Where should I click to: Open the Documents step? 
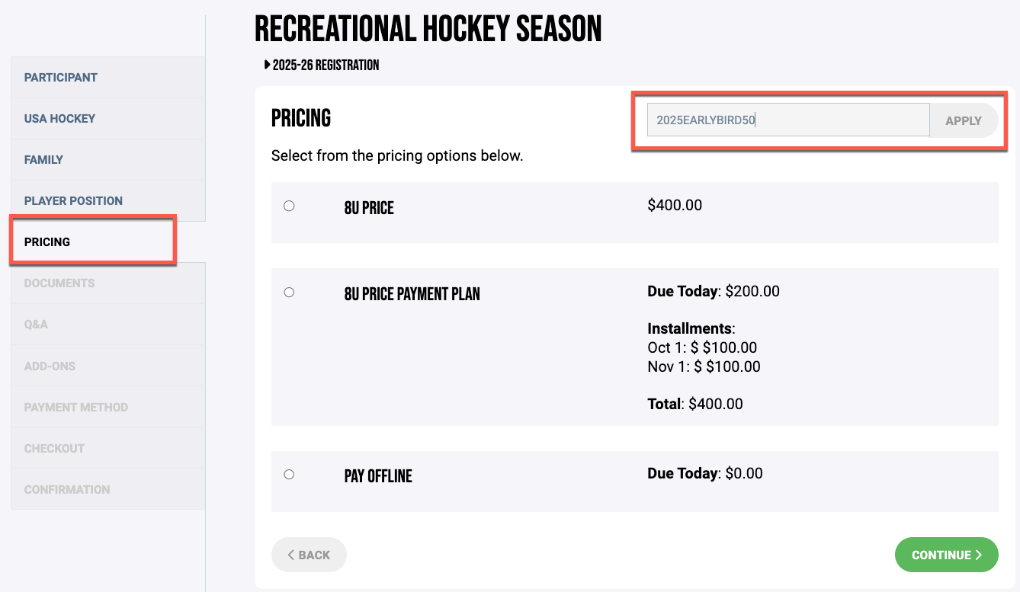coord(59,283)
